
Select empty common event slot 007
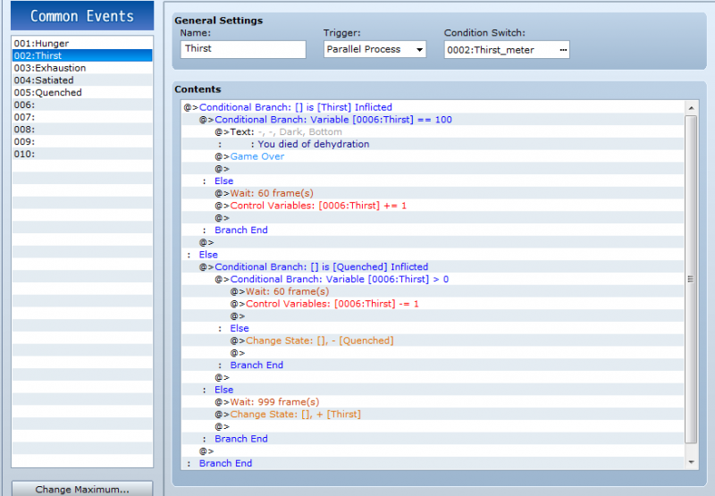82,117
